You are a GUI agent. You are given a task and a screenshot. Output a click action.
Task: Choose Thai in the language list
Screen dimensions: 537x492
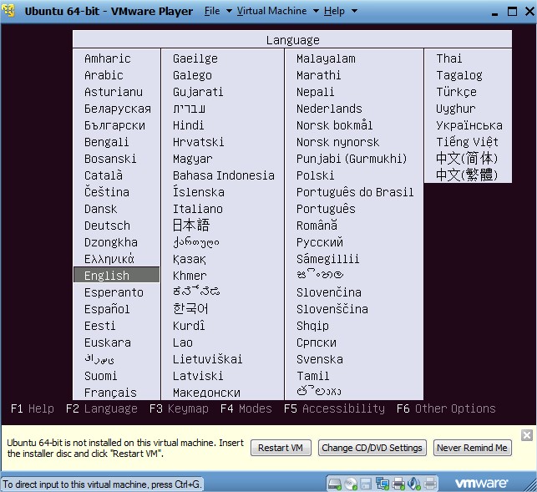[449, 58]
